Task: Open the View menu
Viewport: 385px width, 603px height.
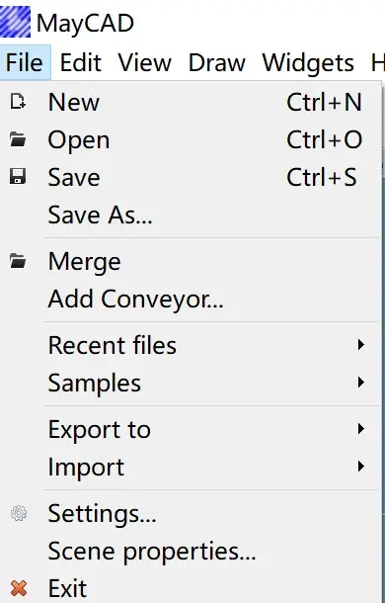Action: pos(144,62)
